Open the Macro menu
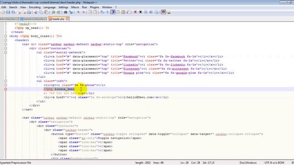This screenshot has height=165, width=294. tap(75, 7)
